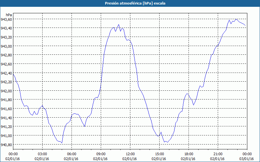Image resolution: width=260 pixels, height=162 pixels.
Task: Click the 09:00 time label
Action: [101, 154]
